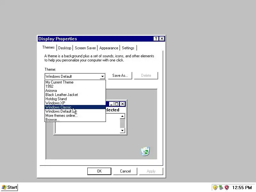The height and width of the screenshot is (192, 256).
Task: Collapse the Theme dropdown arrow
Action: click(102, 76)
